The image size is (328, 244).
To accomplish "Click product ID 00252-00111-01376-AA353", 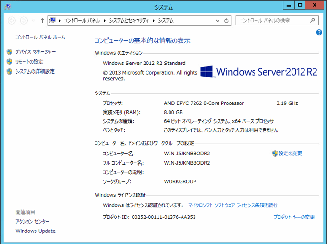I will pos(164,217).
